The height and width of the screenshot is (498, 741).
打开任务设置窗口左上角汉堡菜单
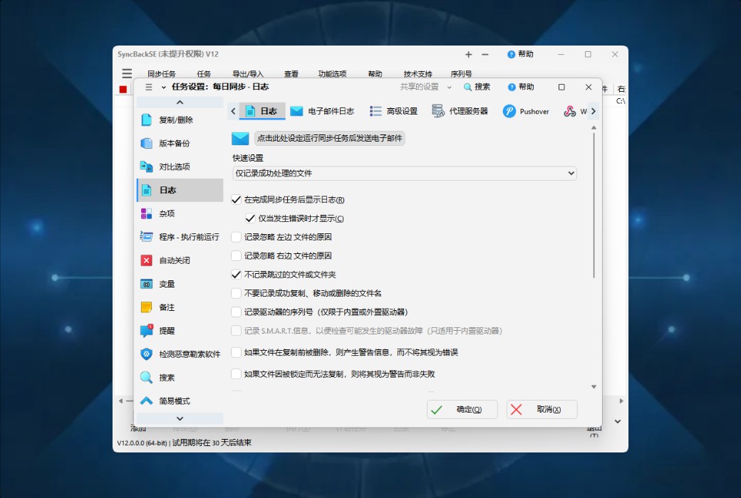point(149,87)
